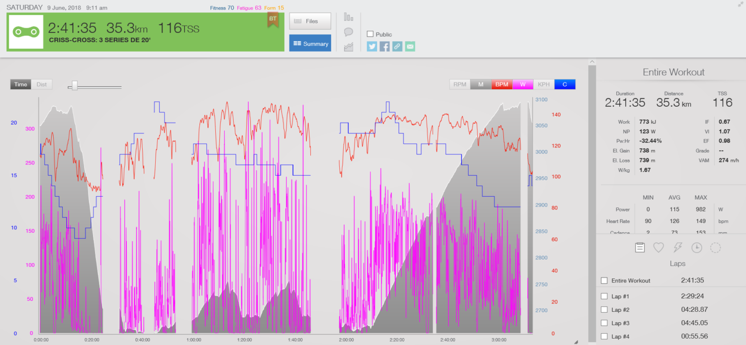Open the power peaks lightning icon
The height and width of the screenshot is (345, 746).
point(677,247)
